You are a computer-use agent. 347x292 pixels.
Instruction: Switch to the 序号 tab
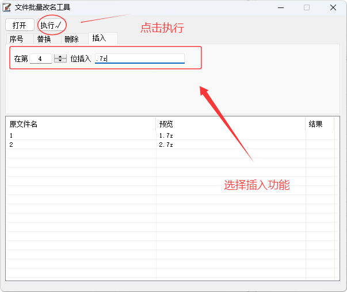click(x=20, y=39)
